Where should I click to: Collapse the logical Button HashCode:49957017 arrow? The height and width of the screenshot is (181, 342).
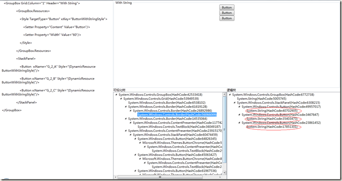[239, 107]
